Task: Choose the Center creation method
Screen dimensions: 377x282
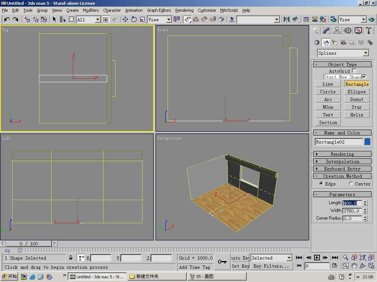Action: click(x=351, y=184)
